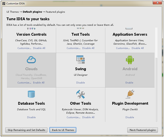
Task: Open Customize for Clouds plugins
Action: [24, 83]
